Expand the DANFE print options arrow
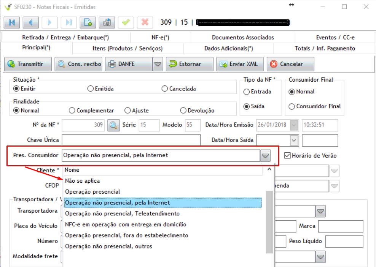376x267 pixels. (x=158, y=64)
